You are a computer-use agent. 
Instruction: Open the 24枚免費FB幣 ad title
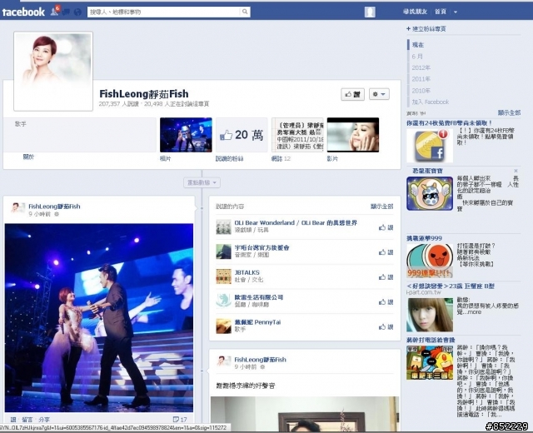450,123
